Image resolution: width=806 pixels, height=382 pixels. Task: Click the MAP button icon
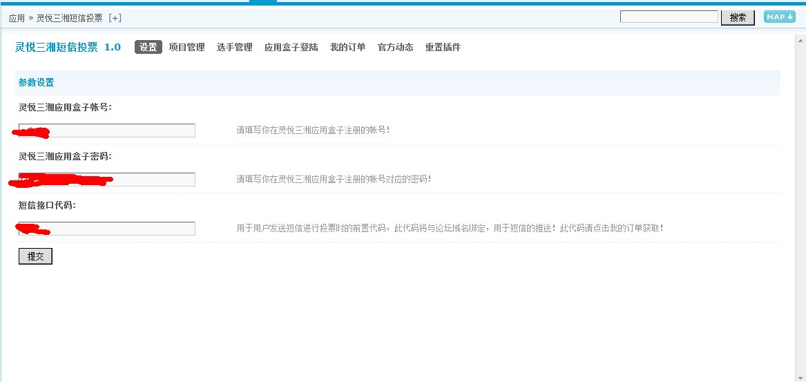coord(779,17)
